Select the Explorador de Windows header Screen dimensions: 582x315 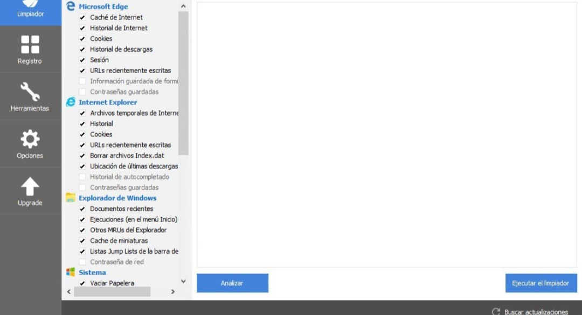click(117, 198)
